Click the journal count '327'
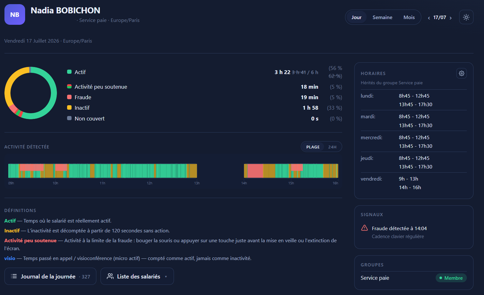Viewport: 484px width, 295px height. click(x=86, y=277)
